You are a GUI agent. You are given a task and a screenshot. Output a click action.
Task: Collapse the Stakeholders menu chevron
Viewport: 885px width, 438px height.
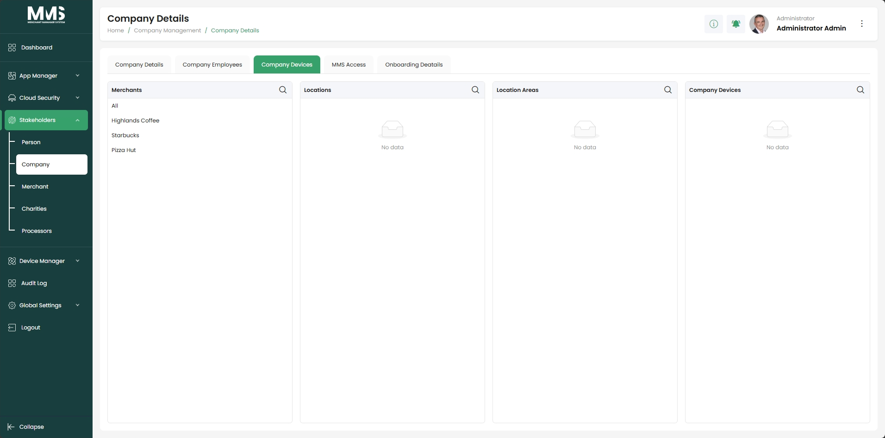click(77, 120)
